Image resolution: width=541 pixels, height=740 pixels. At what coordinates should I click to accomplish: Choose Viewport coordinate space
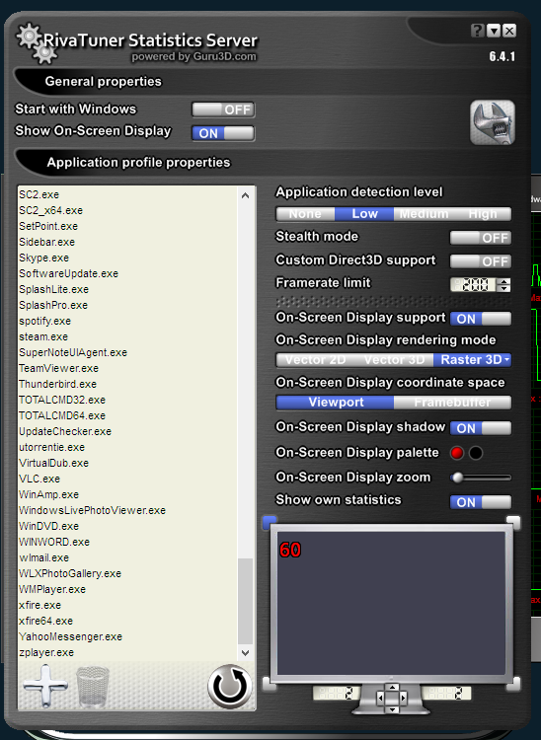tap(336, 403)
